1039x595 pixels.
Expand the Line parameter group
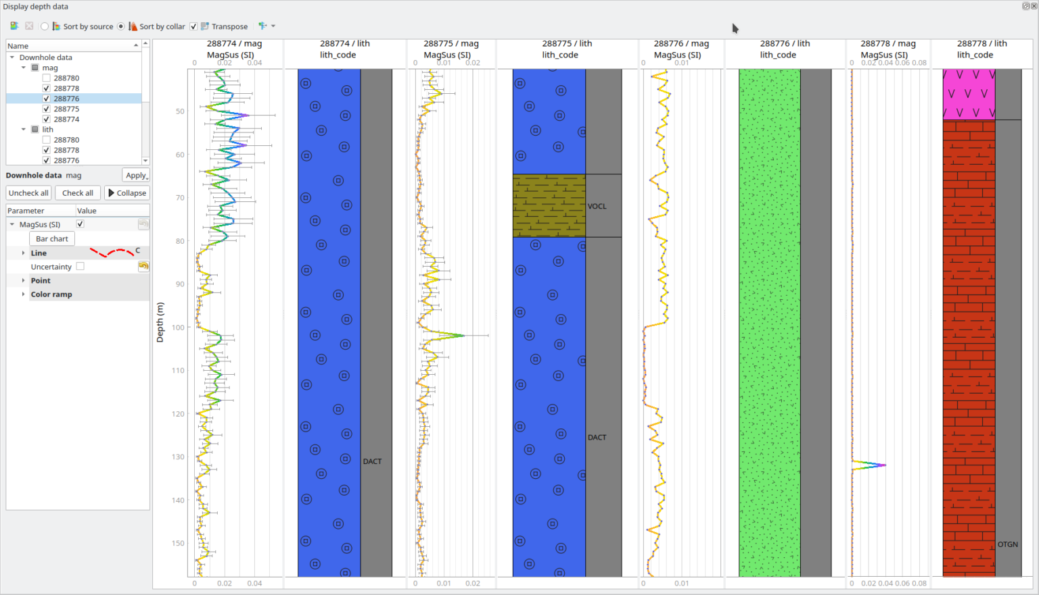tap(24, 253)
